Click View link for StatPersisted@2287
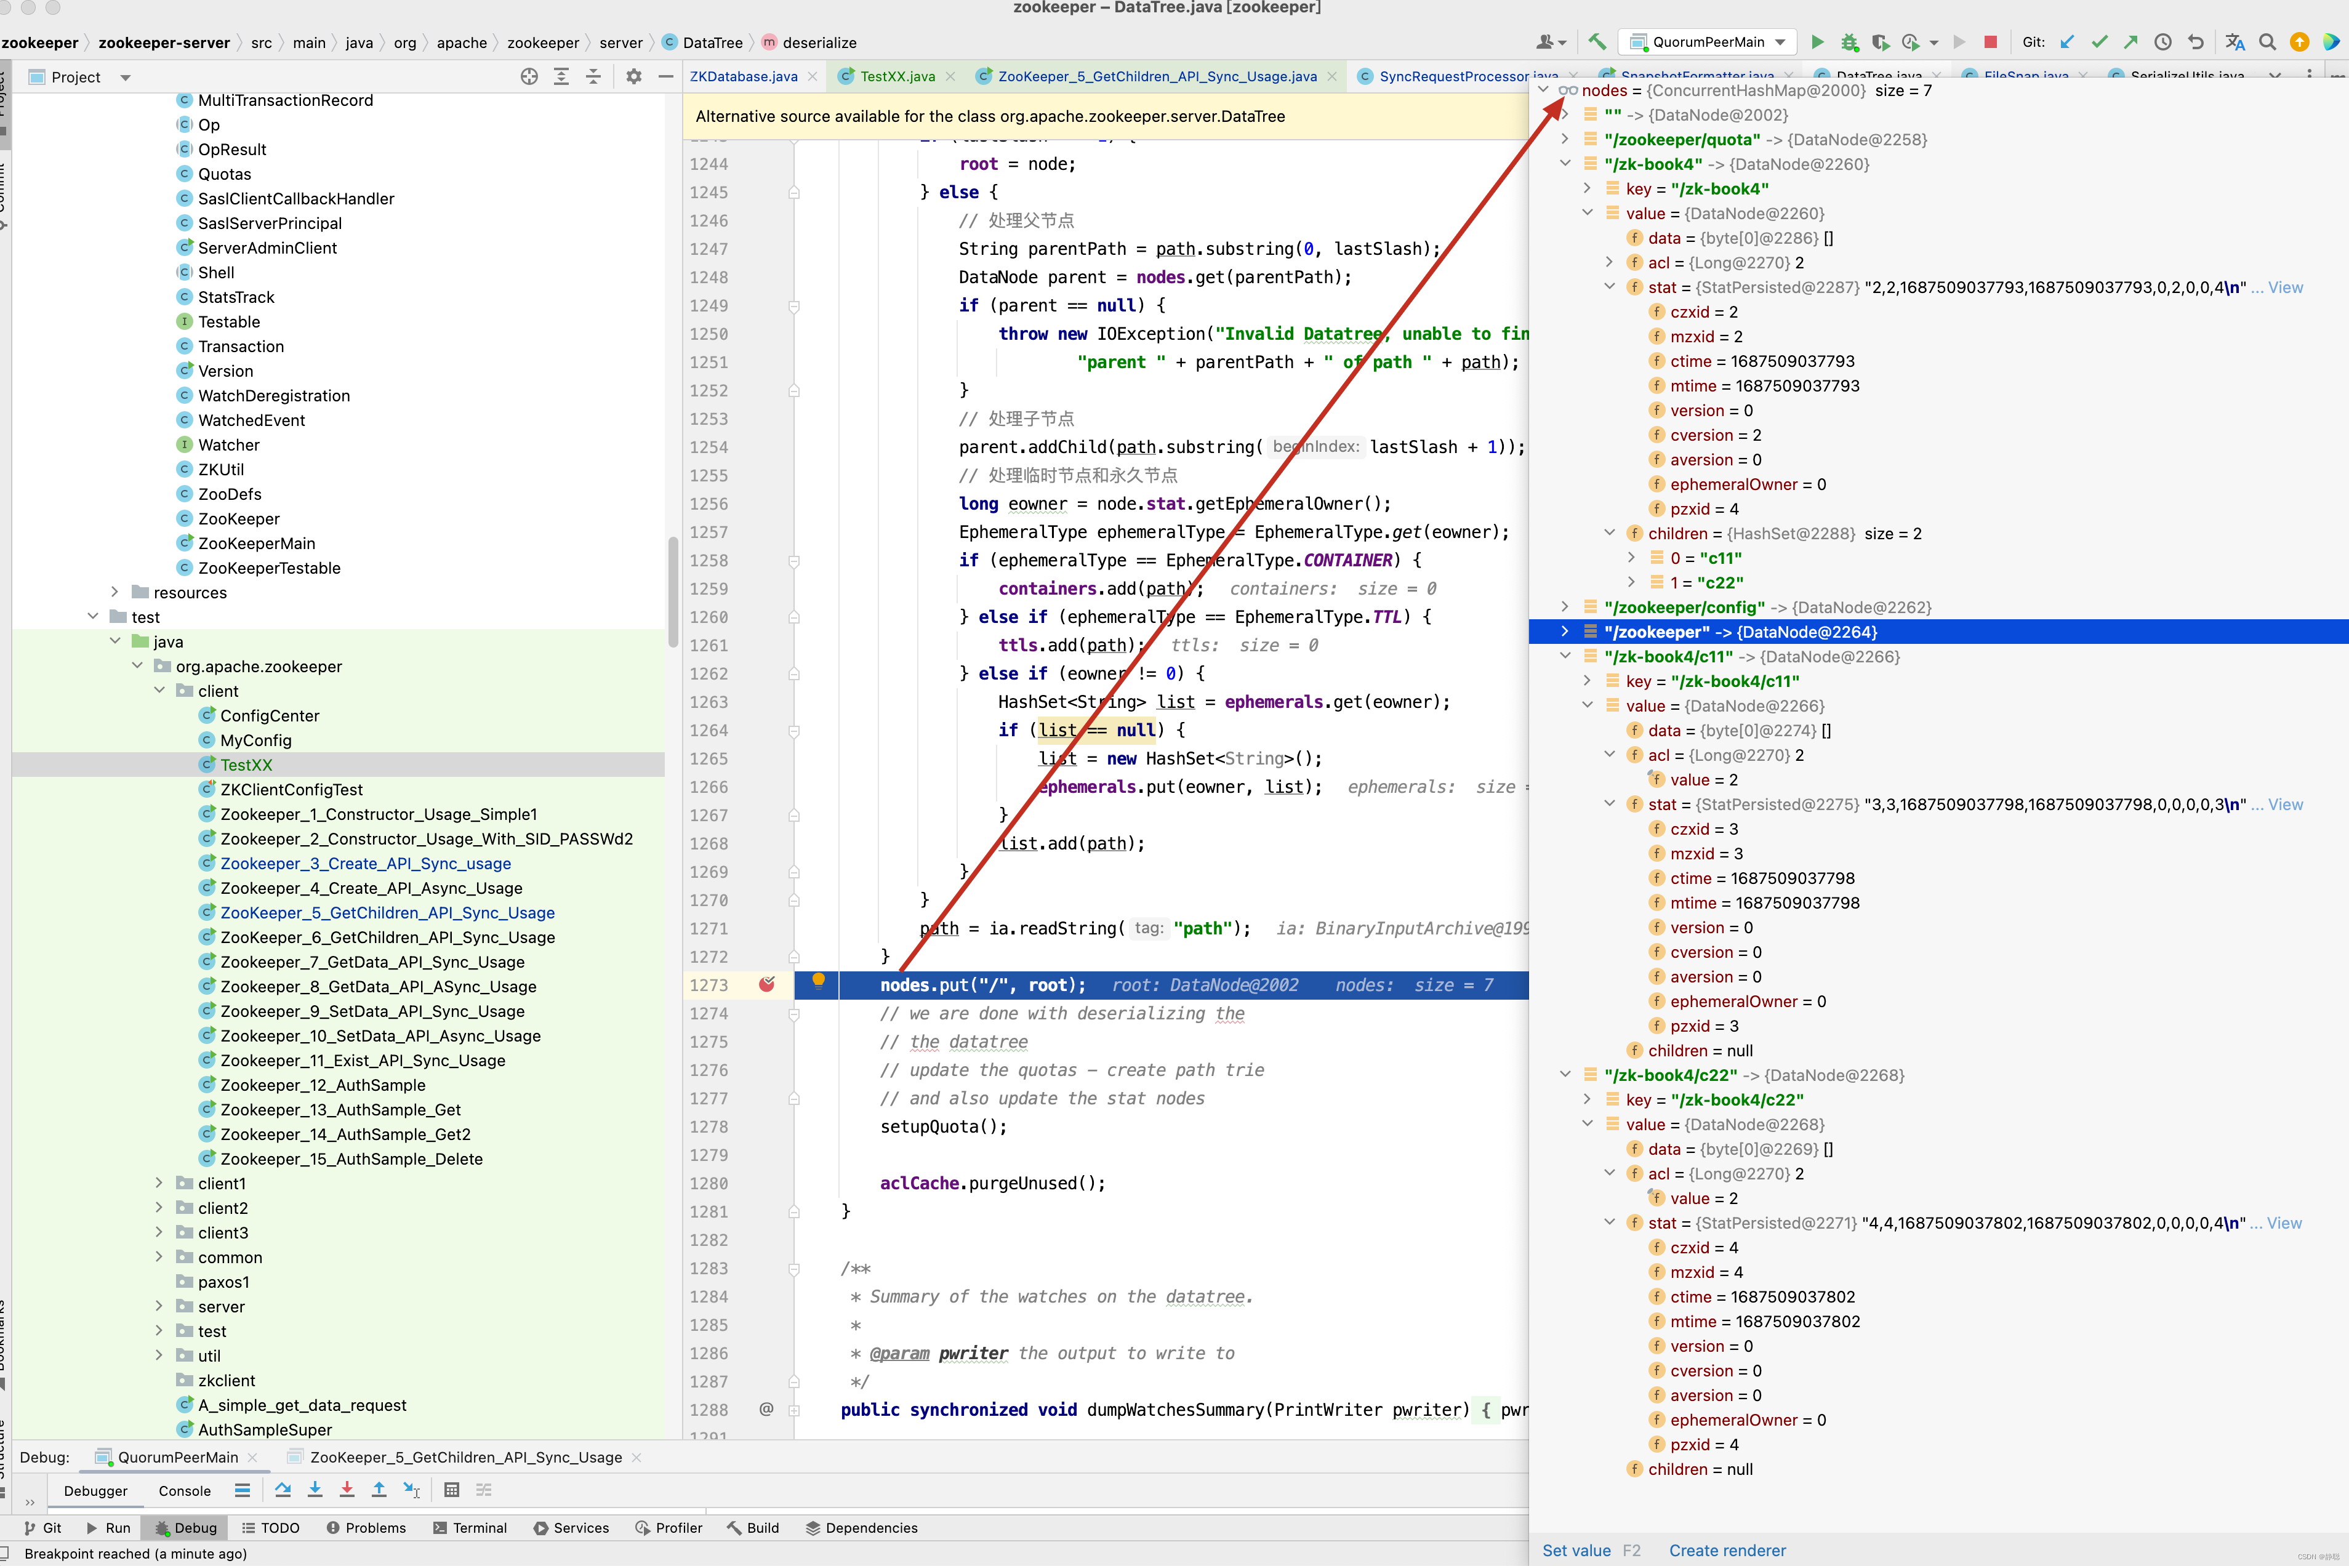This screenshot has width=2349, height=1566. [x=2285, y=287]
